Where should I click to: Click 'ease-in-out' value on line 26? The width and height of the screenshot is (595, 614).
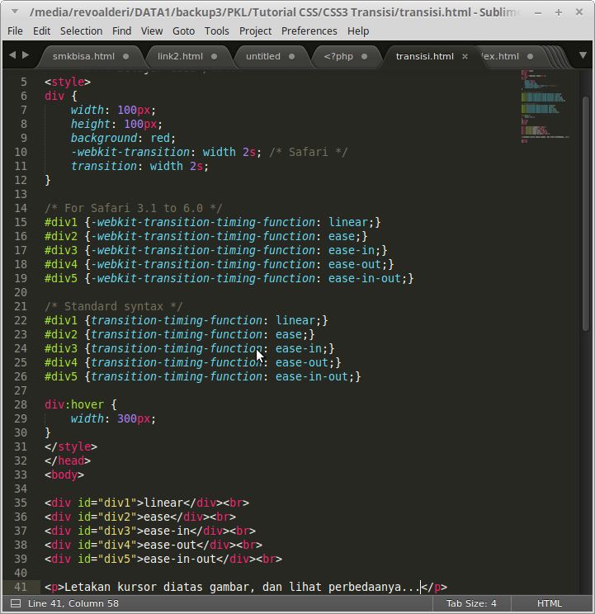312,376
